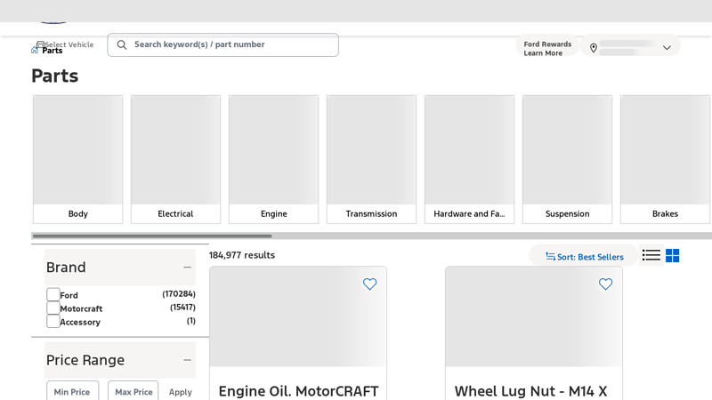Open the Sort: Best Sellers dropdown
This screenshot has width=712, height=400.
(585, 257)
